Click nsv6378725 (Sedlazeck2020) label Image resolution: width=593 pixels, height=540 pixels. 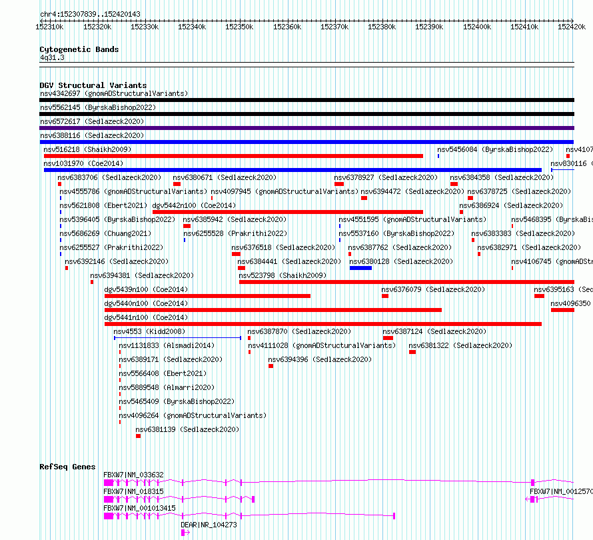click(519, 191)
